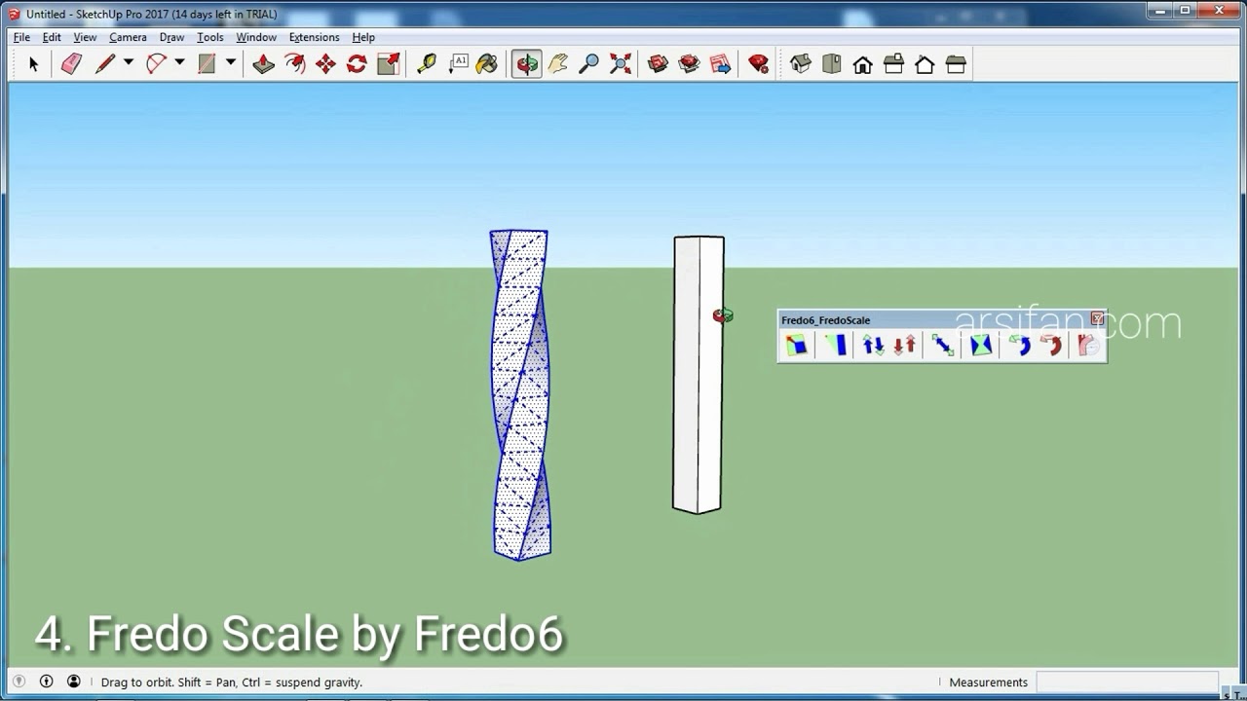Image resolution: width=1247 pixels, height=701 pixels.
Task: Click the twisted blue selected column
Action: [x=520, y=394]
